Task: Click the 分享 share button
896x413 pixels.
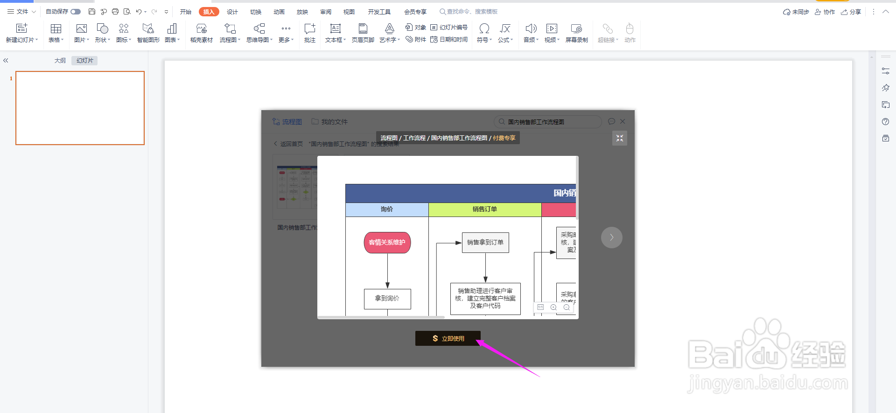Action: pyautogui.click(x=851, y=12)
